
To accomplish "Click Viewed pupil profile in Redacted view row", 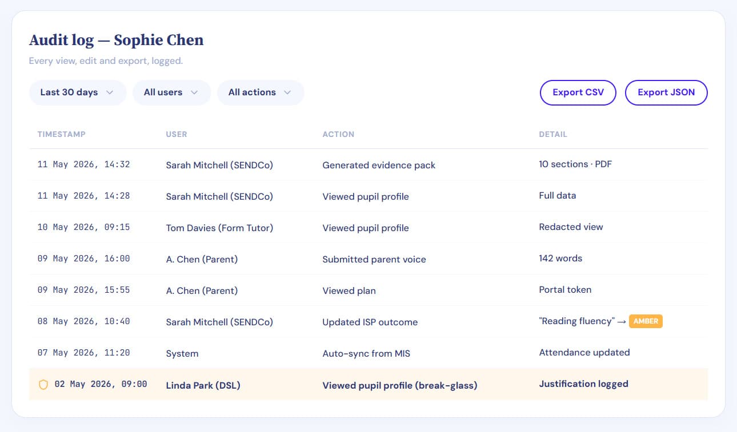I will [x=366, y=228].
